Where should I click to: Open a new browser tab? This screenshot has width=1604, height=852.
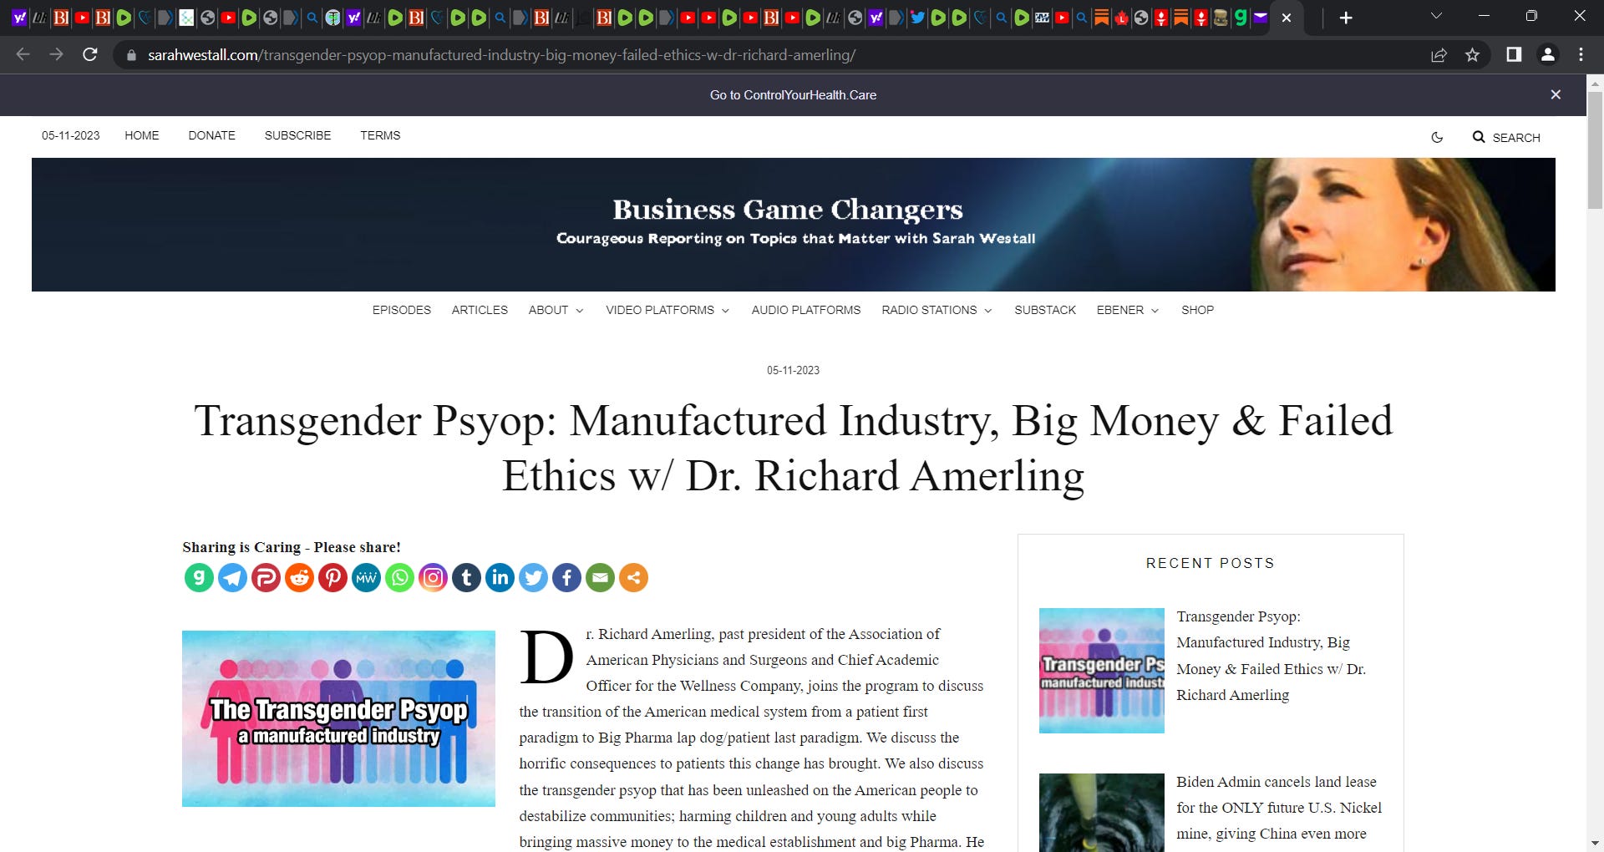coord(1346,18)
